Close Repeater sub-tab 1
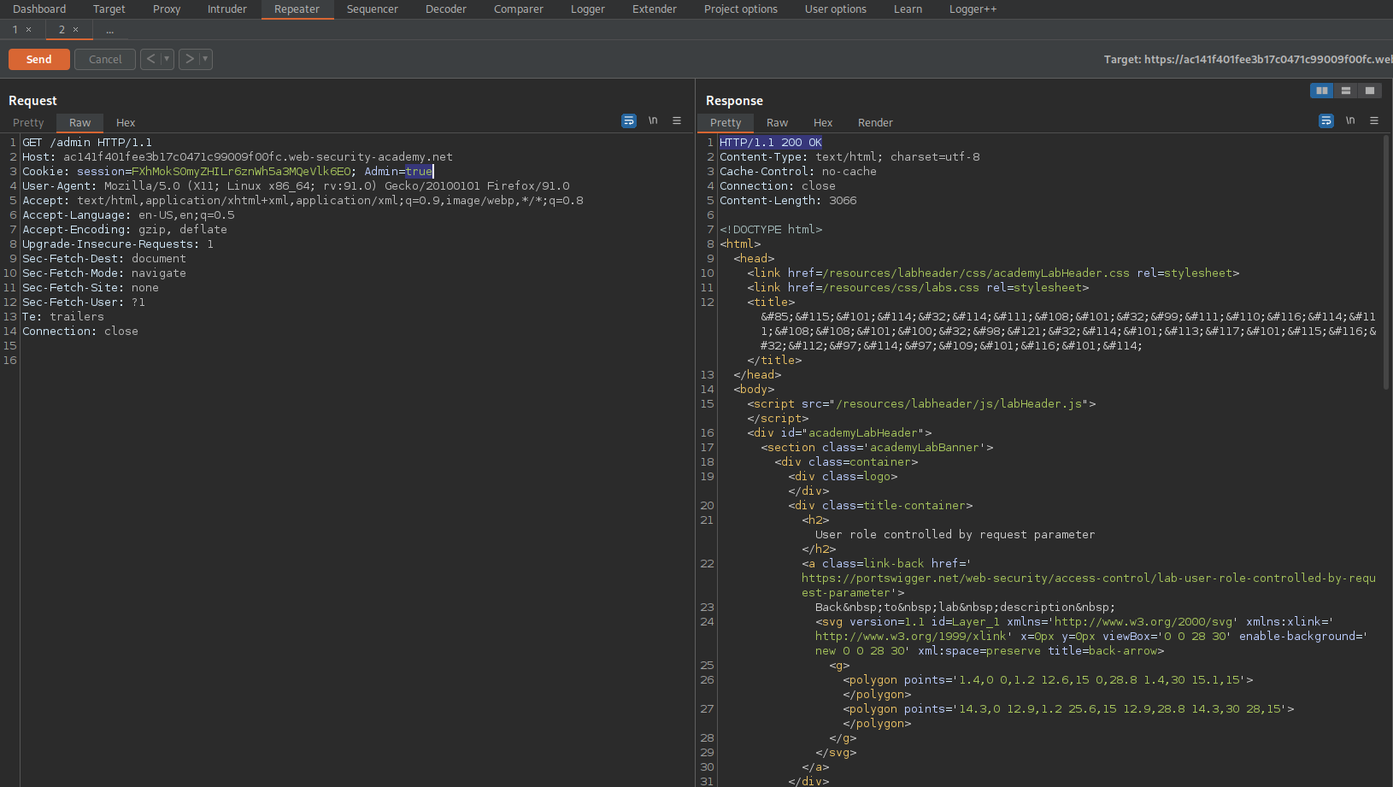The height and width of the screenshot is (787, 1393). point(28,30)
